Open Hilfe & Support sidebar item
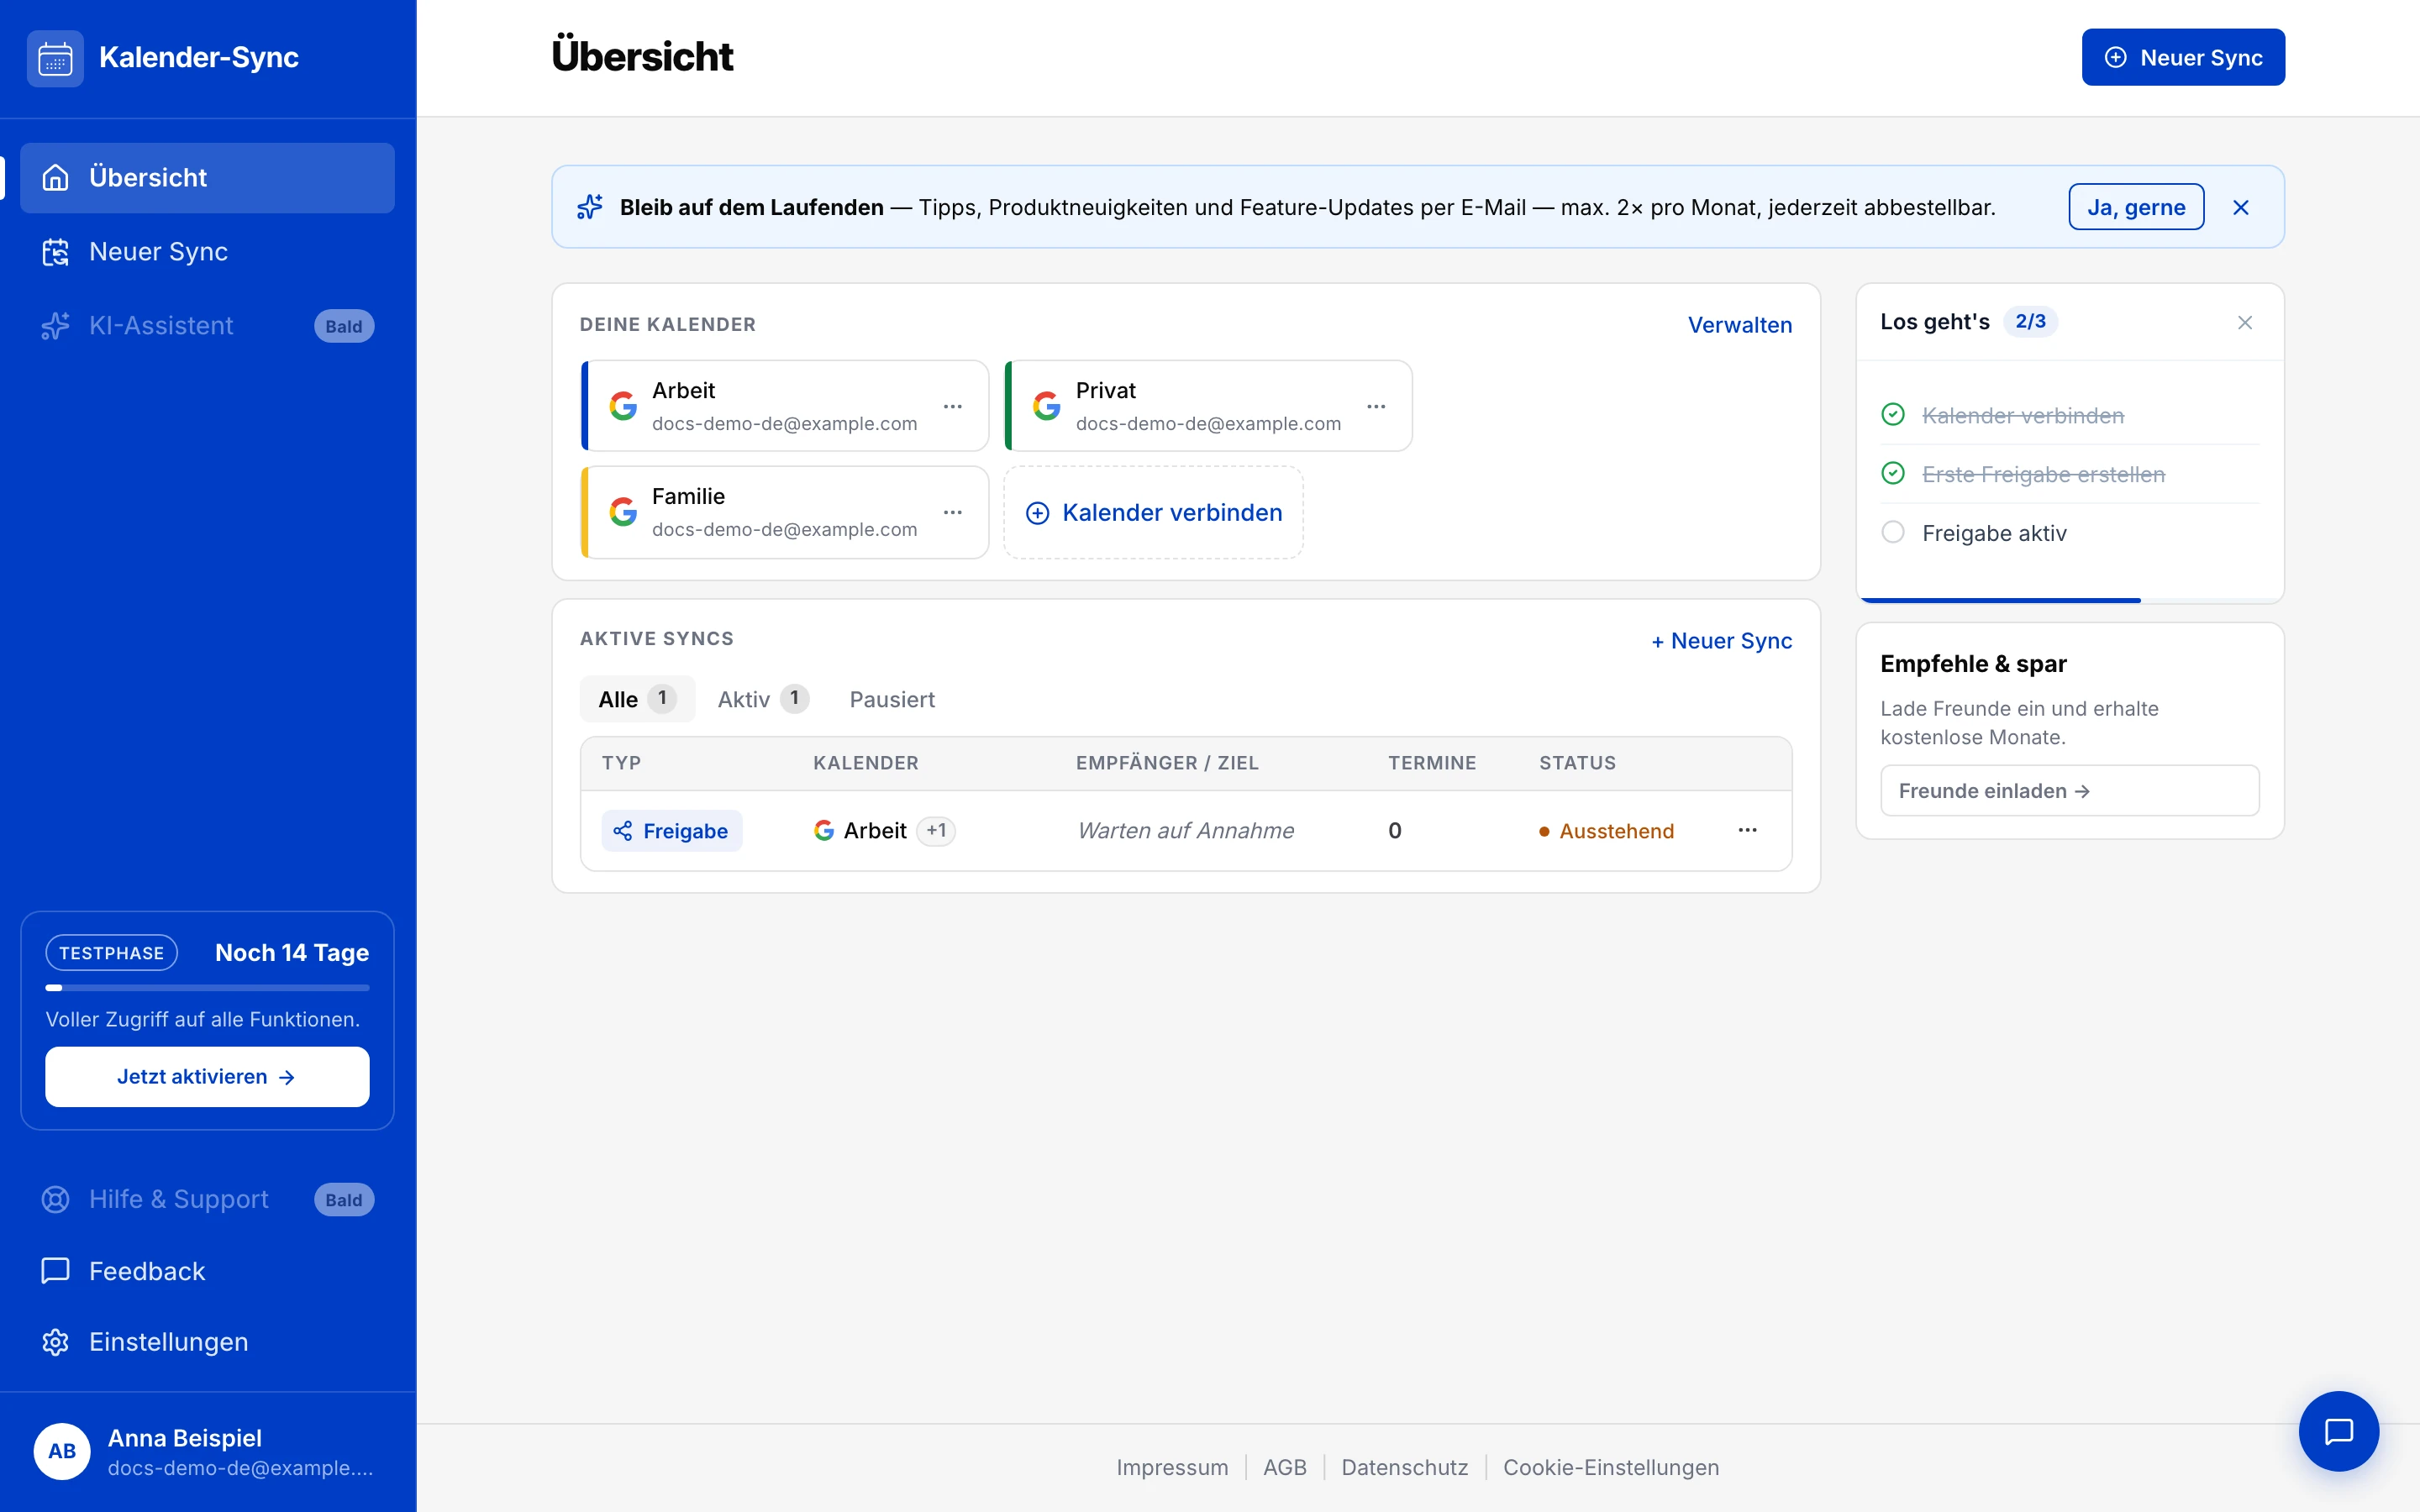Screen dimensions: 2420x1512 coord(207,1199)
